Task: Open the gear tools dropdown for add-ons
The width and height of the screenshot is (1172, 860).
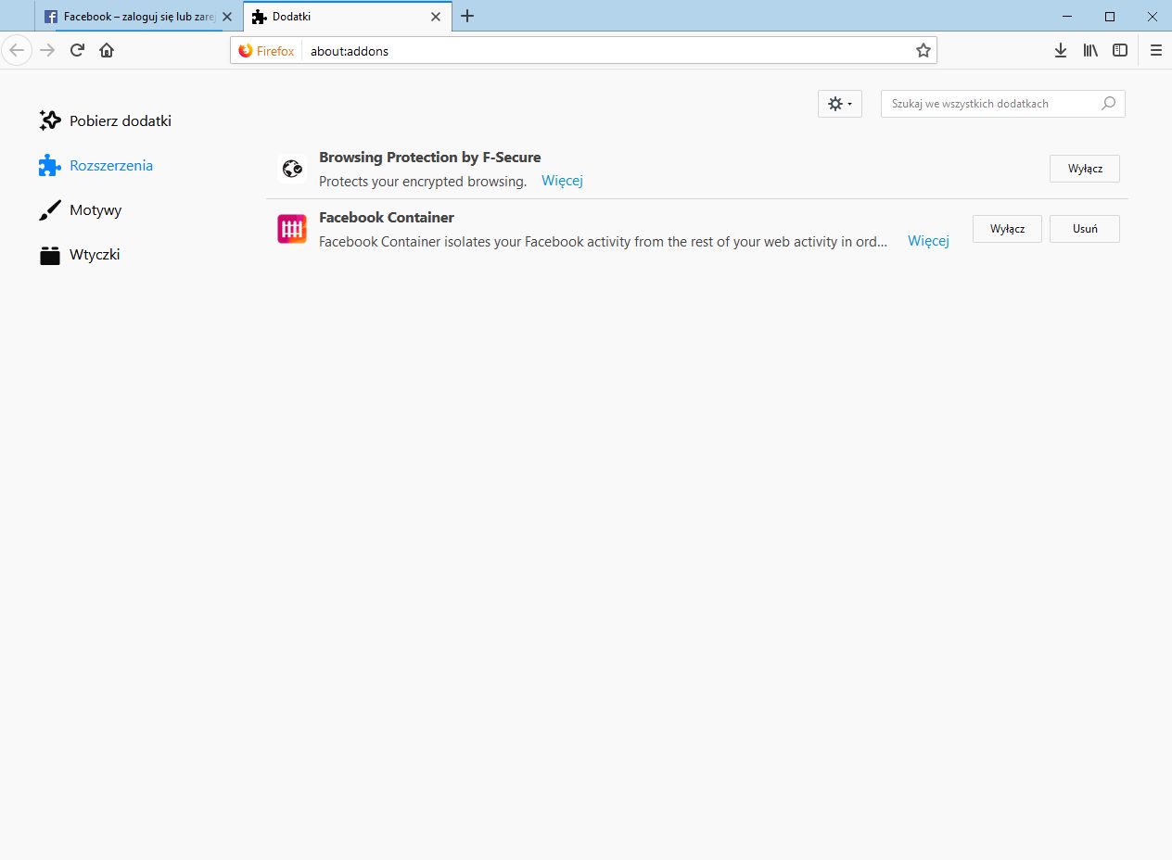Action: pyautogui.click(x=840, y=104)
